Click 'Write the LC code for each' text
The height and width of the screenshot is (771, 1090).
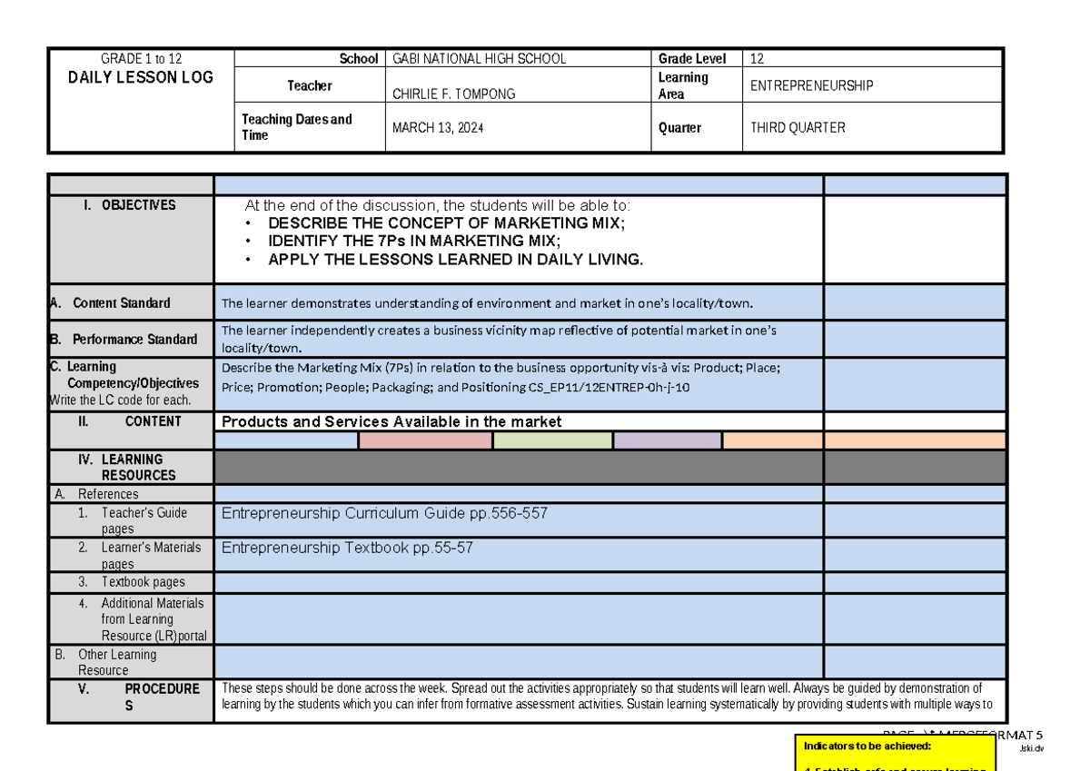[x=120, y=400]
